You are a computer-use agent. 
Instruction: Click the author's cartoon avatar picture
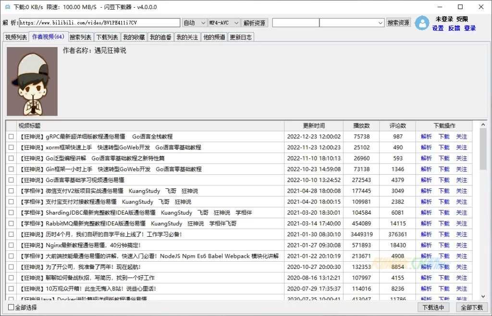coord(32,81)
